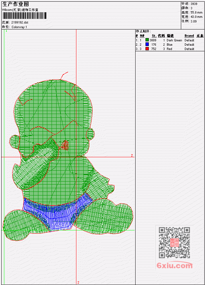Click the 'Wilcom(汇京)装饰工作室' studio name
205x285 pixels.
click(20, 10)
